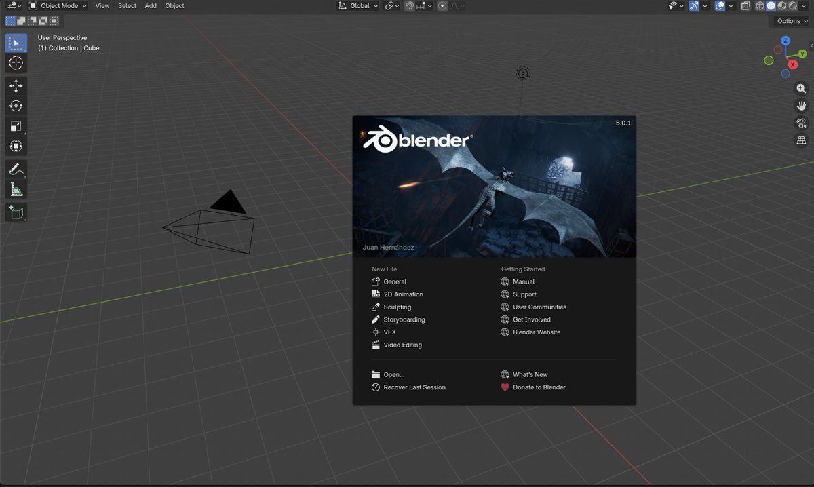The image size is (814, 487).
Task: Click the folder icon next to Open...
Action: point(376,374)
